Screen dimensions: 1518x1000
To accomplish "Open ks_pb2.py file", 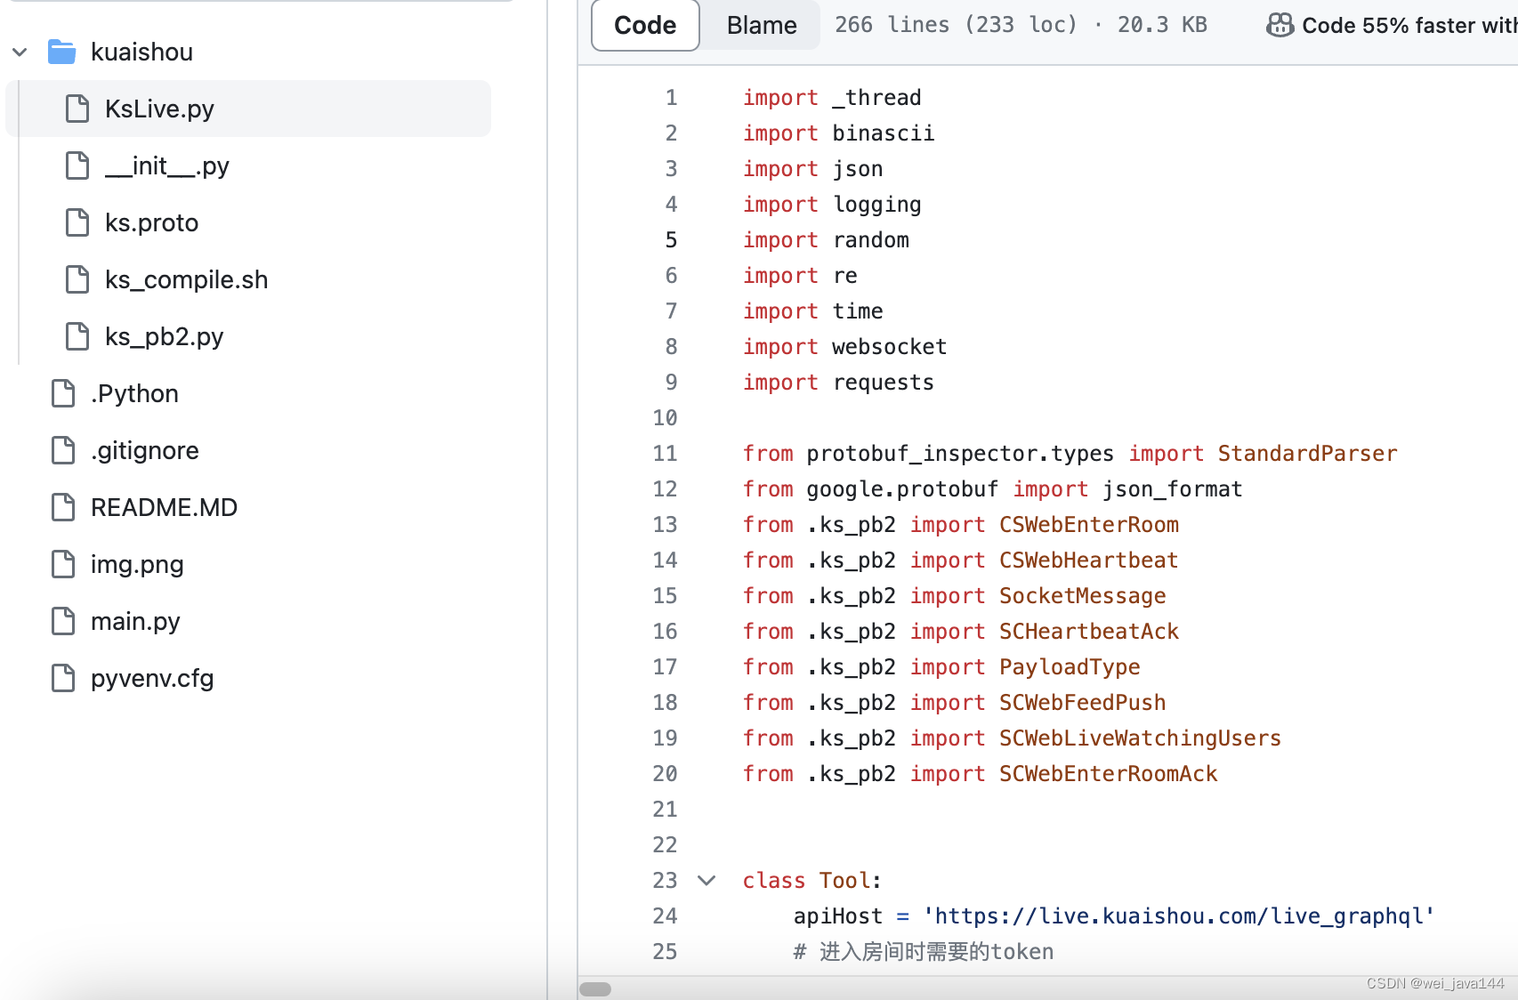I will pos(164,336).
